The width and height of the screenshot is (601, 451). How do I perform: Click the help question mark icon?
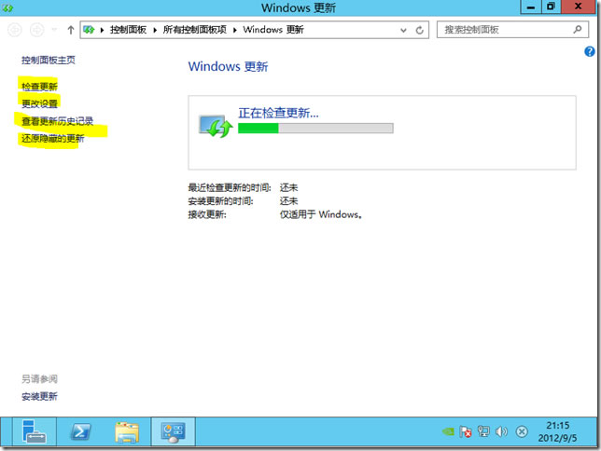[x=590, y=52]
